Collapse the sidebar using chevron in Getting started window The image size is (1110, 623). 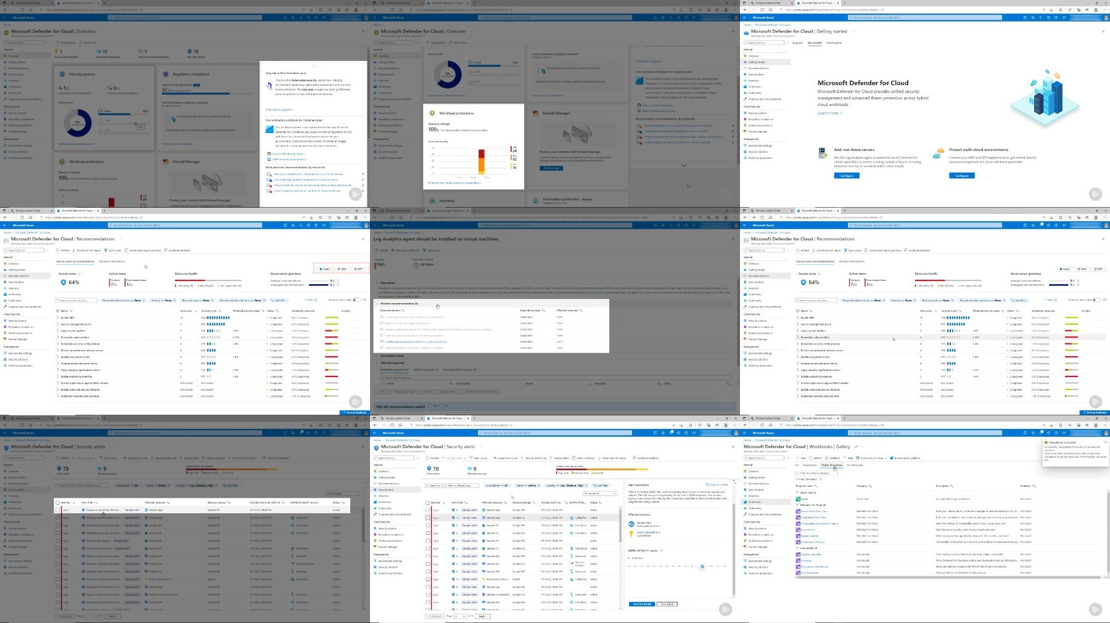click(x=787, y=43)
